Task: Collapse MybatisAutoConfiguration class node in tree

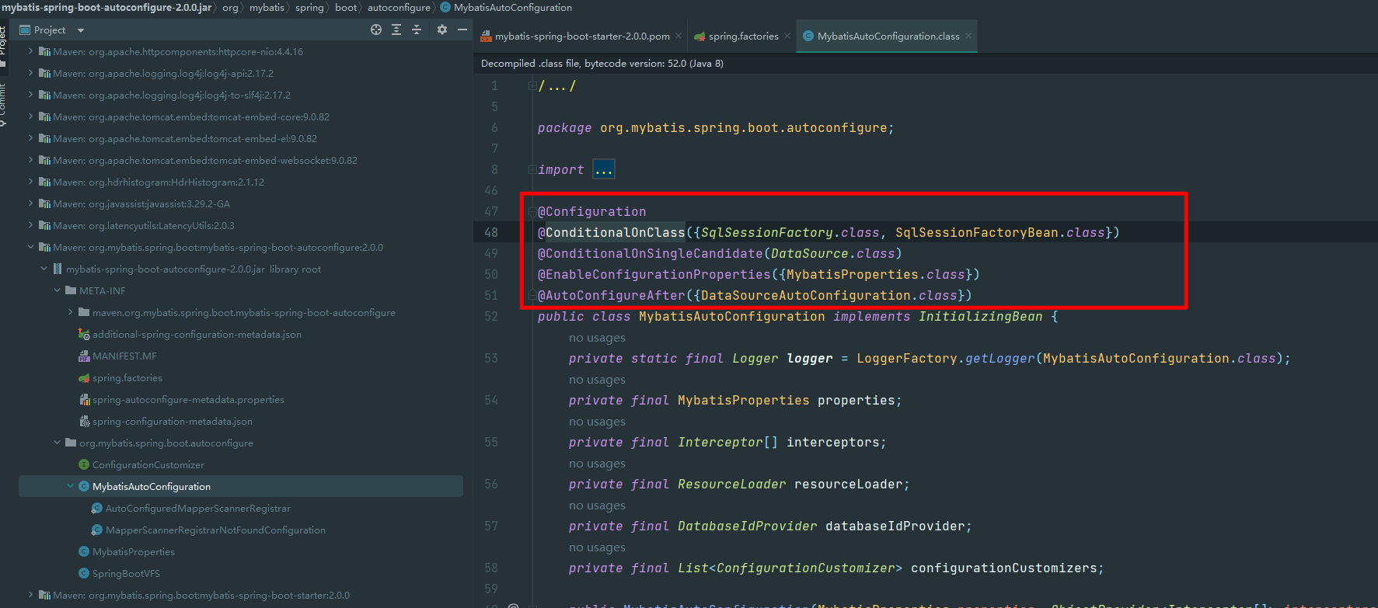Action: tap(70, 486)
